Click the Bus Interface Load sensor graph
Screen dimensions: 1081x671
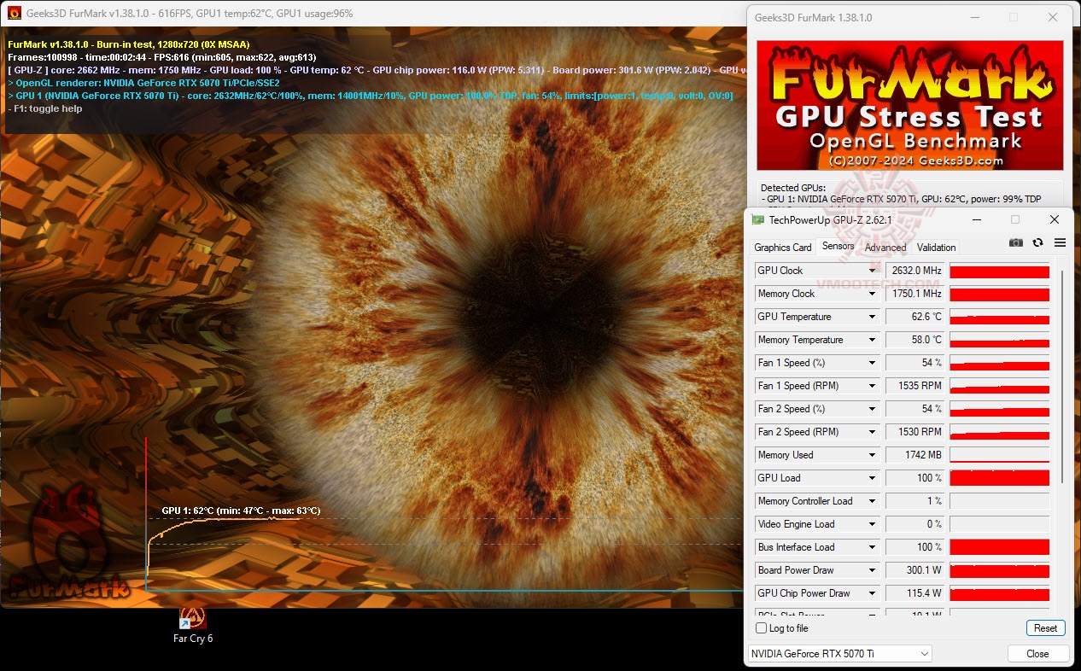[x=999, y=547]
